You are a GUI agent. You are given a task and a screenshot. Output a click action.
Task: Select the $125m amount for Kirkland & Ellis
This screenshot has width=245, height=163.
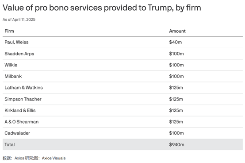pyautogui.click(x=176, y=110)
